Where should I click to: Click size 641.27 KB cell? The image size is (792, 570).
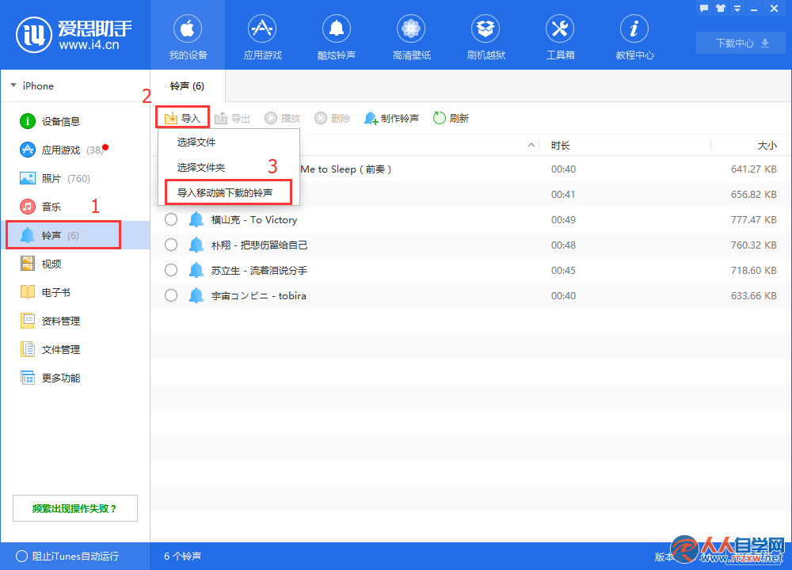click(x=754, y=169)
